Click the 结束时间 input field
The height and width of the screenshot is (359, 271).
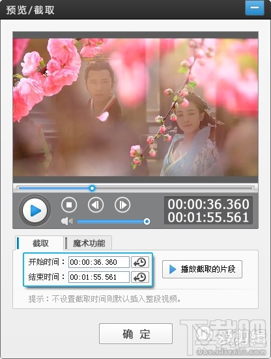(99, 277)
